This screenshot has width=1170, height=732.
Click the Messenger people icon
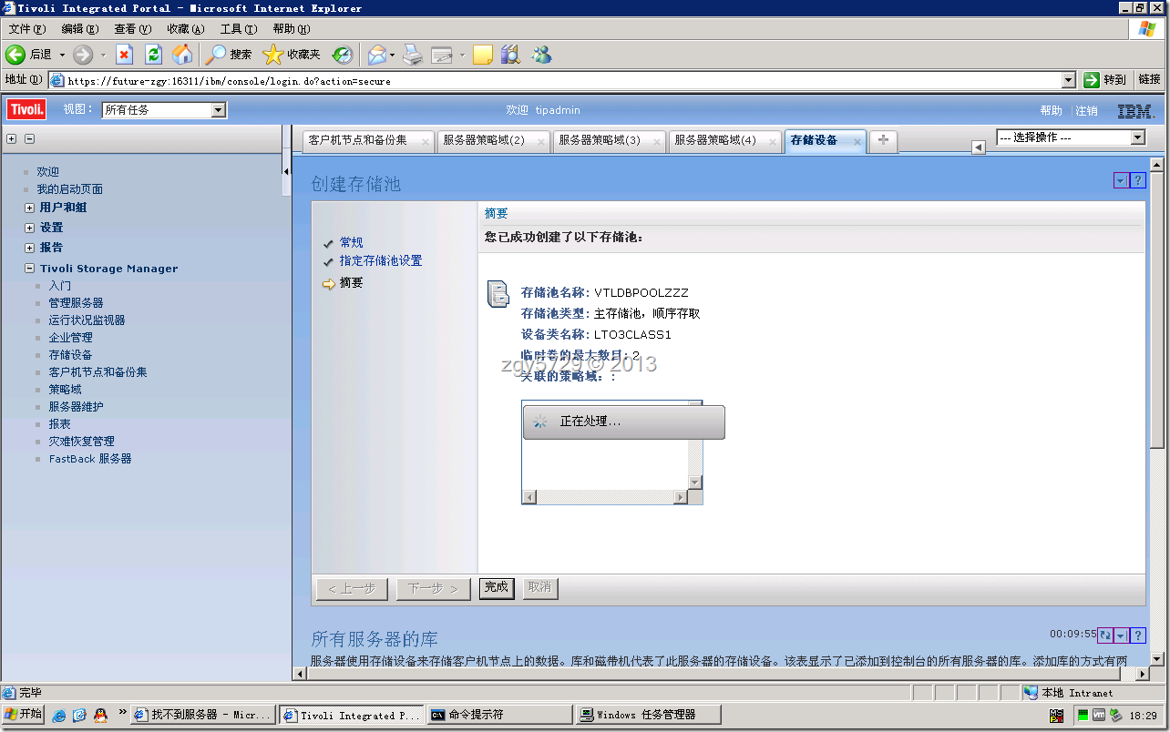541,55
